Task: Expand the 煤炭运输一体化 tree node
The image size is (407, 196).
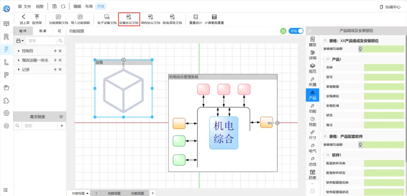Action: (x=19, y=60)
